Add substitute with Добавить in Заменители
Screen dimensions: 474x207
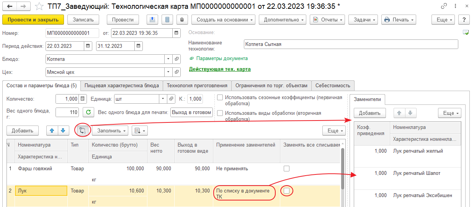[369, 113]
